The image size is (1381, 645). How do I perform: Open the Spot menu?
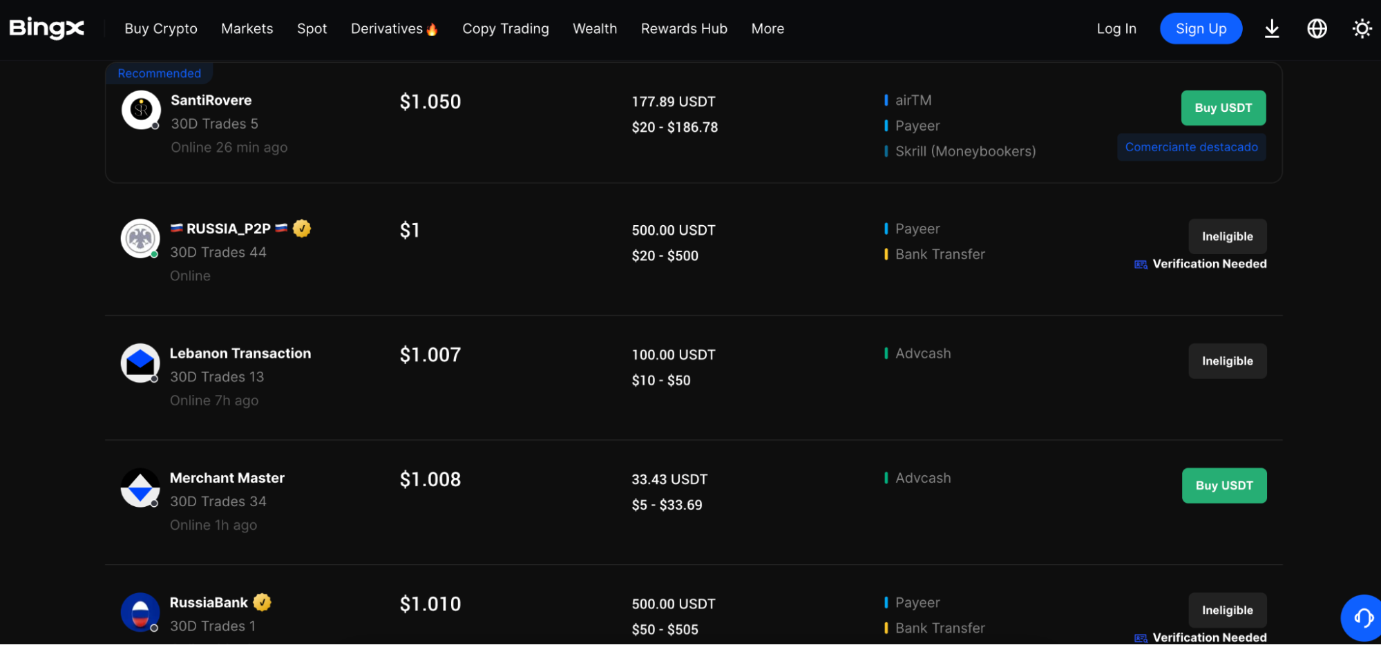(x=312, y=28)
